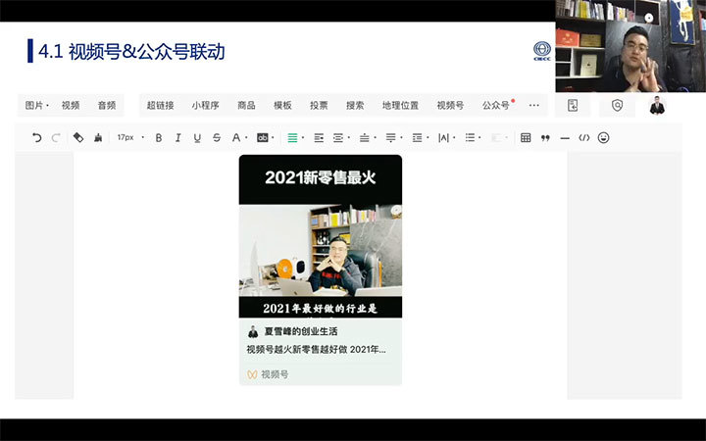Toggle bold formatting

click(x=159, y=138)
